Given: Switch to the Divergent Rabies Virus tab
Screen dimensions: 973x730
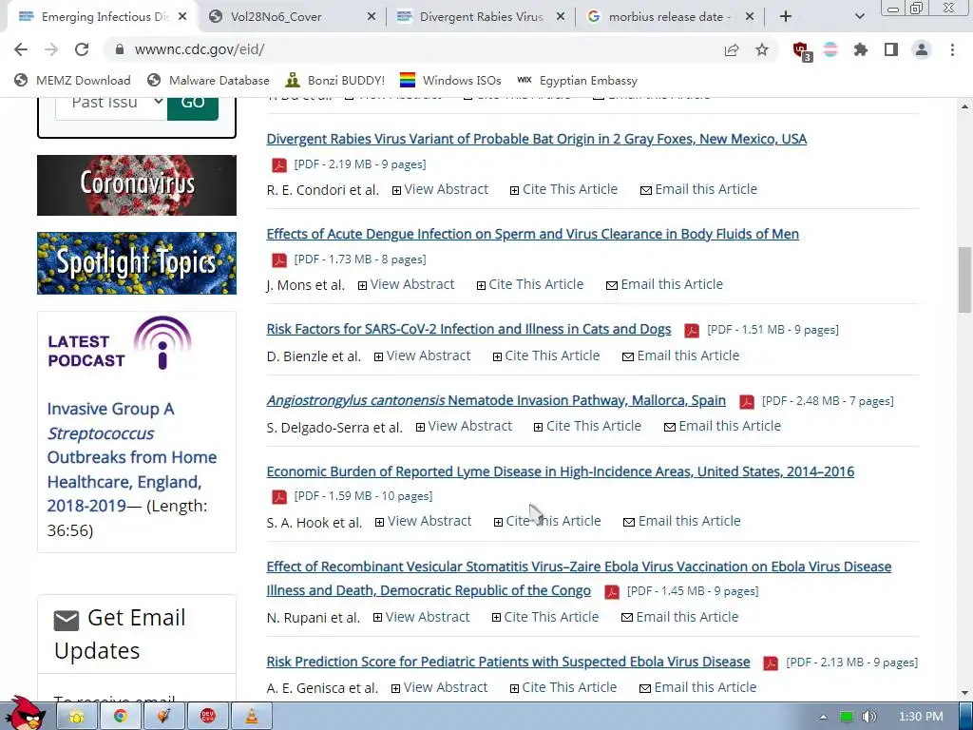Looking at the screenshot, I should (481, 17).
